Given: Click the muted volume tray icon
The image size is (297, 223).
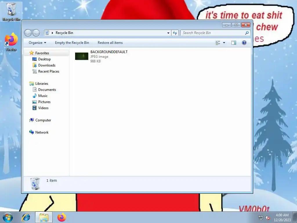Looking at the screenshot, I should tap(268, 218).
